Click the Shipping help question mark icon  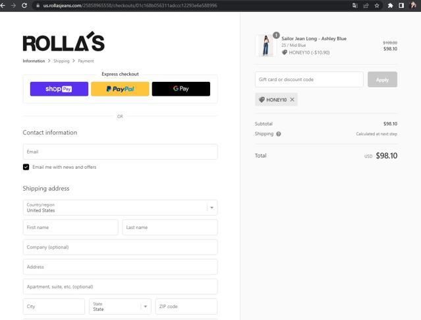click(x=279, y=134)
